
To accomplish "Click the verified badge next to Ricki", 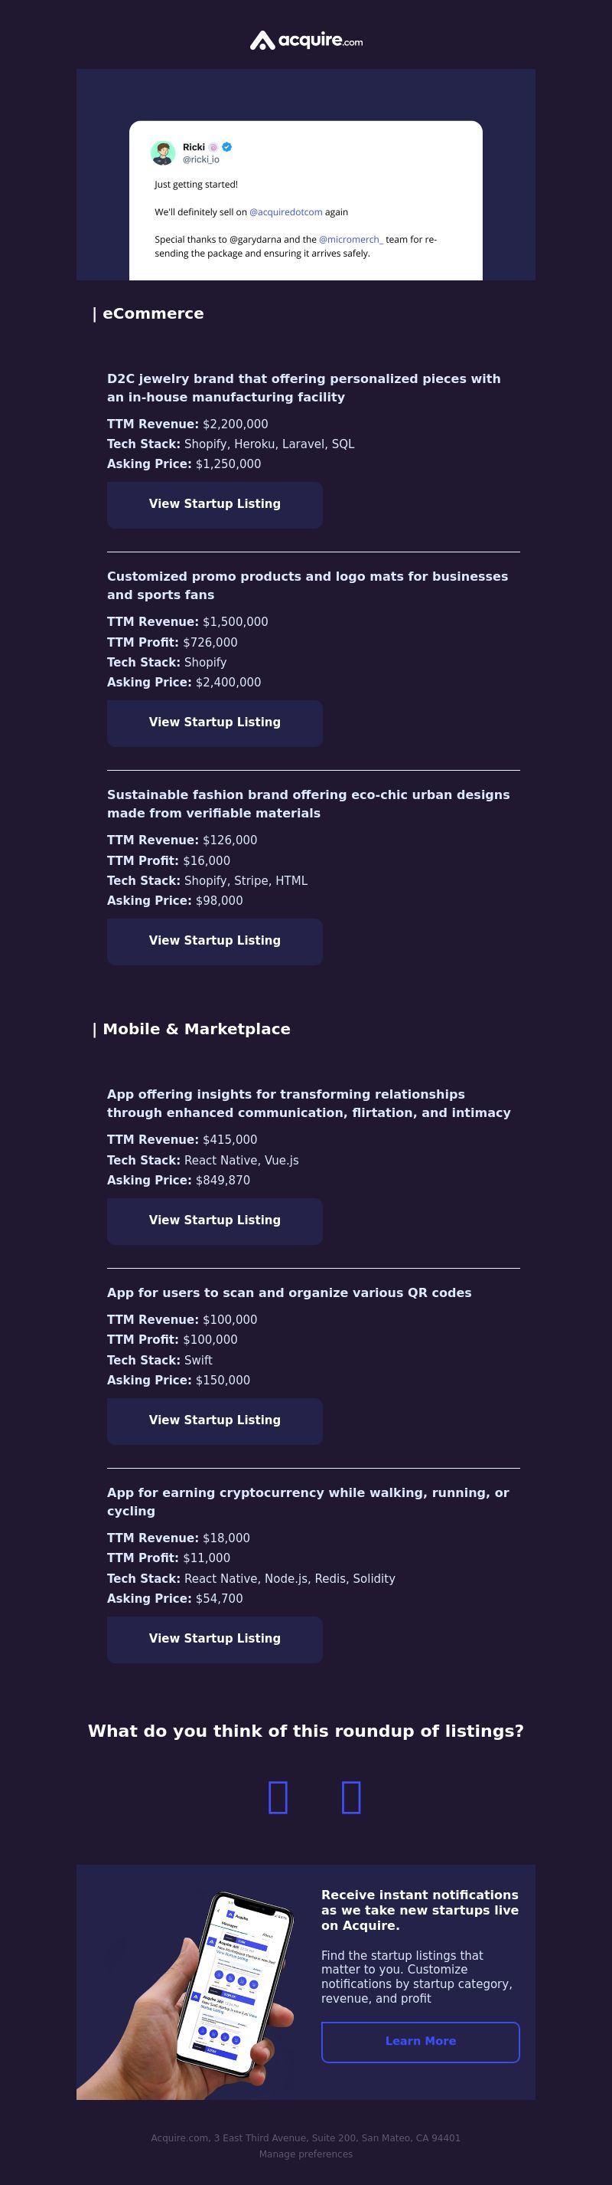I will 227,147.
